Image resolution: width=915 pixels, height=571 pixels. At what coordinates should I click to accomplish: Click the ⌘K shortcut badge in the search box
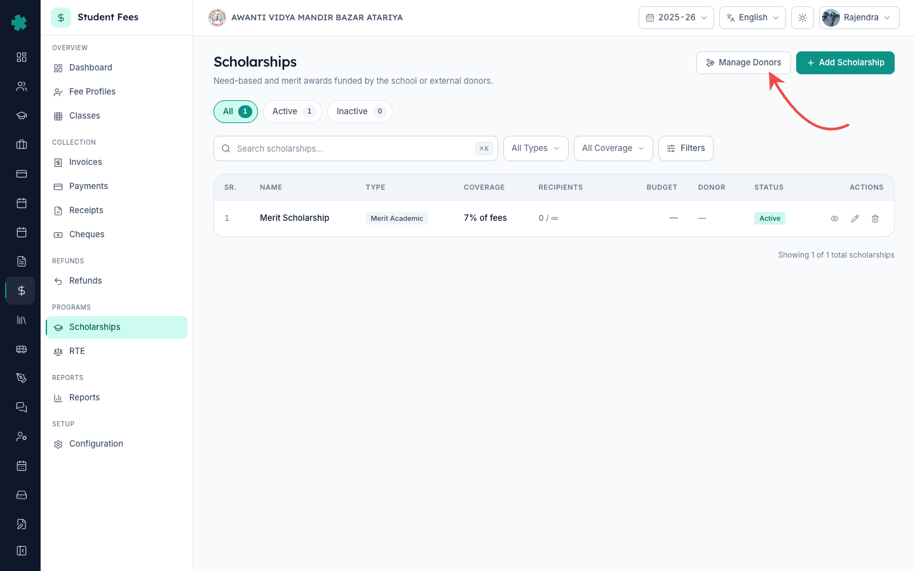point(484,148)
